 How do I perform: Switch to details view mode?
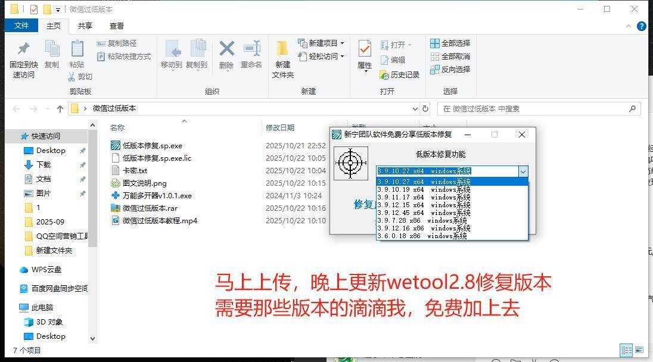pyautogui.click(x=626, y=350)
